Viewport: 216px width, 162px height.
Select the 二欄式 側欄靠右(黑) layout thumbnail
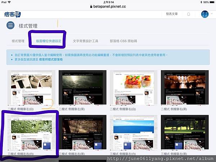coord(185,87)
